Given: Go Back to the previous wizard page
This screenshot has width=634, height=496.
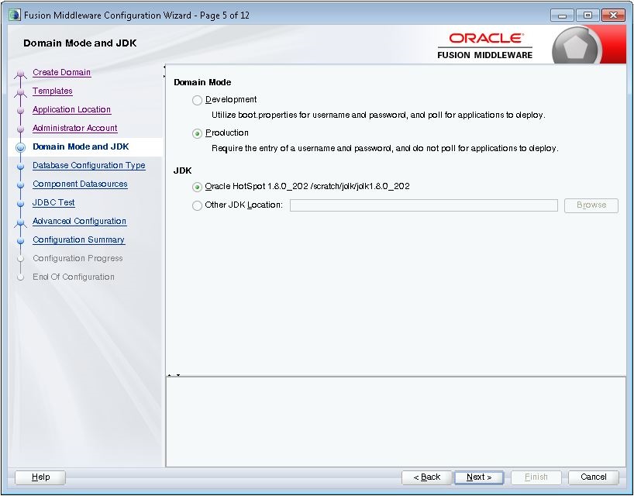Looking at the screenshot, I should [x=426, y=477].
